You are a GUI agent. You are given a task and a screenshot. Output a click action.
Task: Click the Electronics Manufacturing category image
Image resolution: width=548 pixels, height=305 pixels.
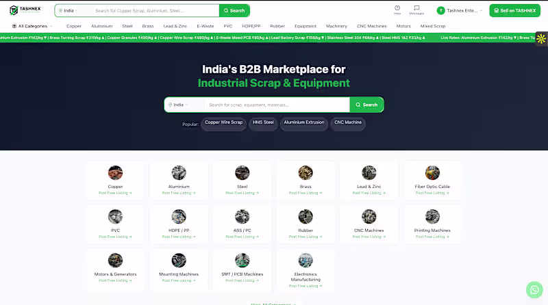pyautogui.click(x=306, y=261)
